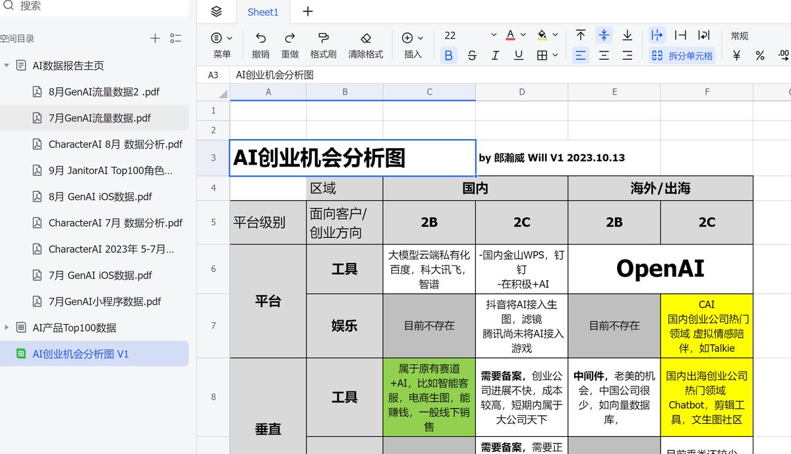Select row 6 header
This screenshot has width=791, height=454.
click(x=213, y=269)
